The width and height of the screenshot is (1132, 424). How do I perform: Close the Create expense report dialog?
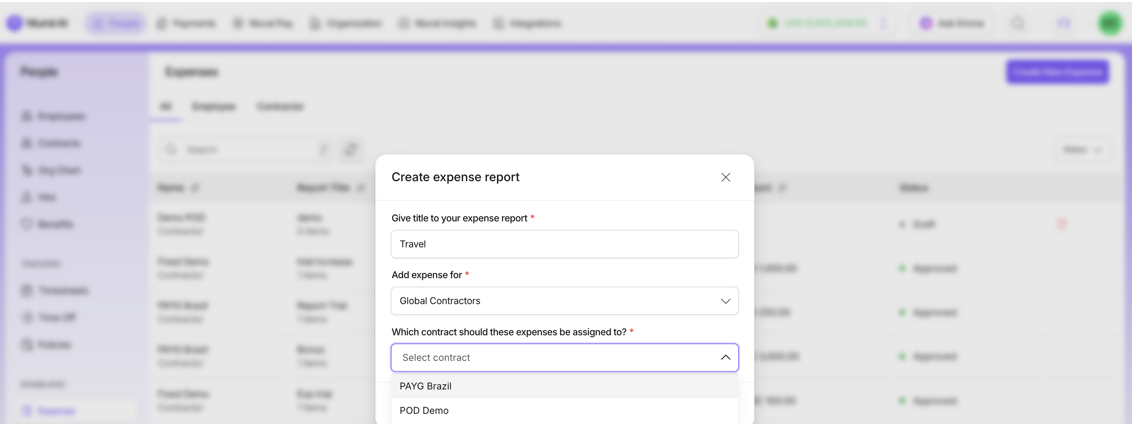[x=725, y=177]
